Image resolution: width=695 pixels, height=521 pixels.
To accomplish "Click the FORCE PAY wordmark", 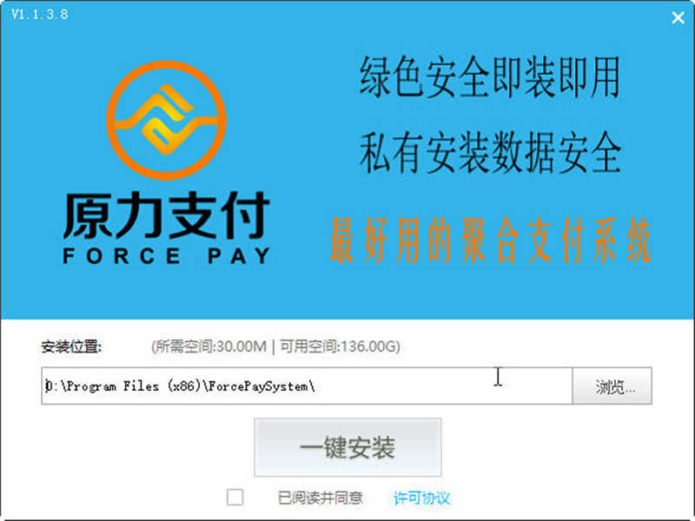I will (x=167, y=256).
